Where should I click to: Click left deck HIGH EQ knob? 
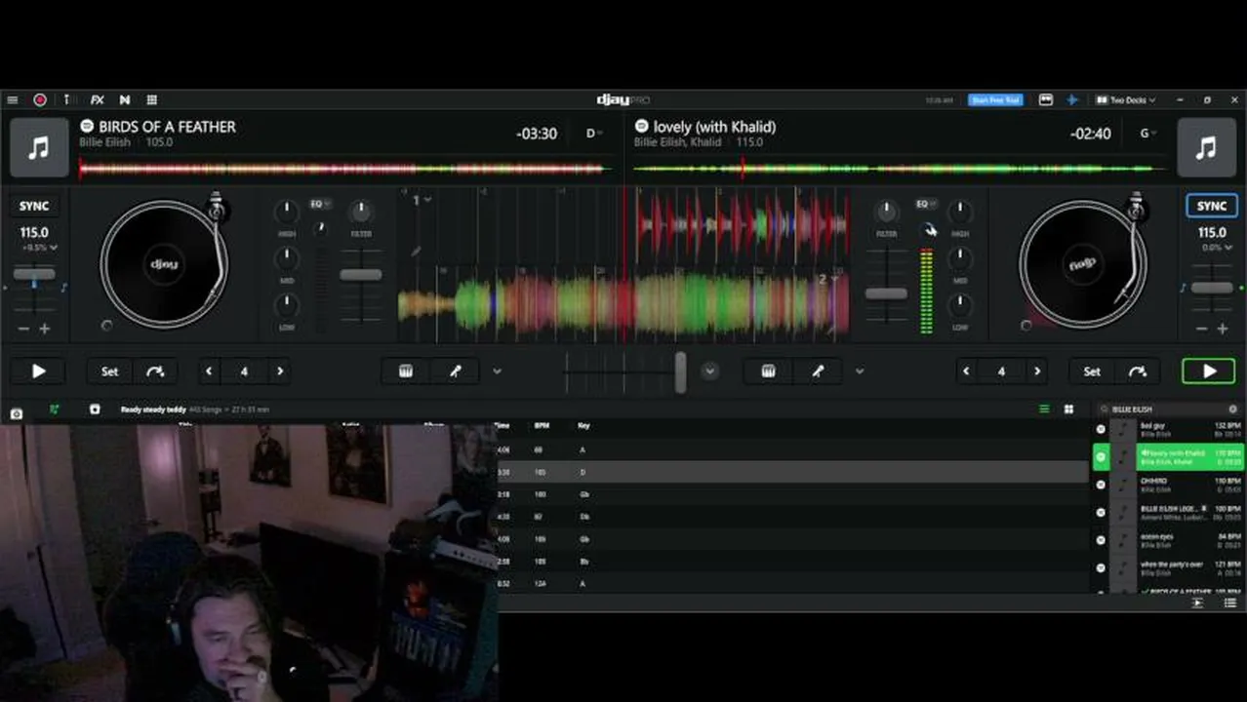[287, 212]
